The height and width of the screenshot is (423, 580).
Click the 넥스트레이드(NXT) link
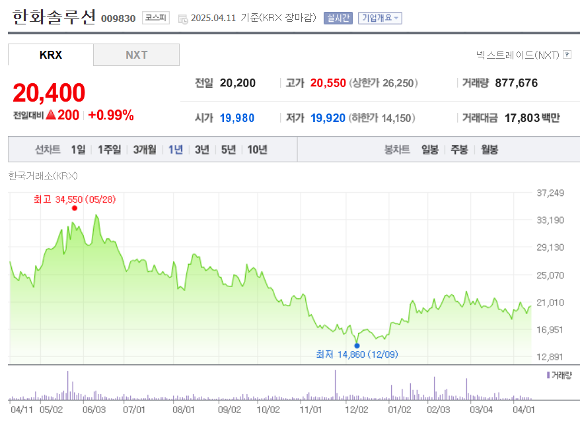[517, 55]
